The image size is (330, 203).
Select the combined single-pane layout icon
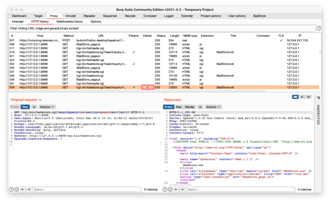[308, 97]
